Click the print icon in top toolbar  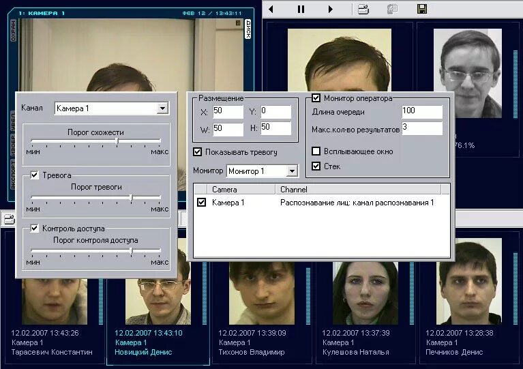coord(363,9)
